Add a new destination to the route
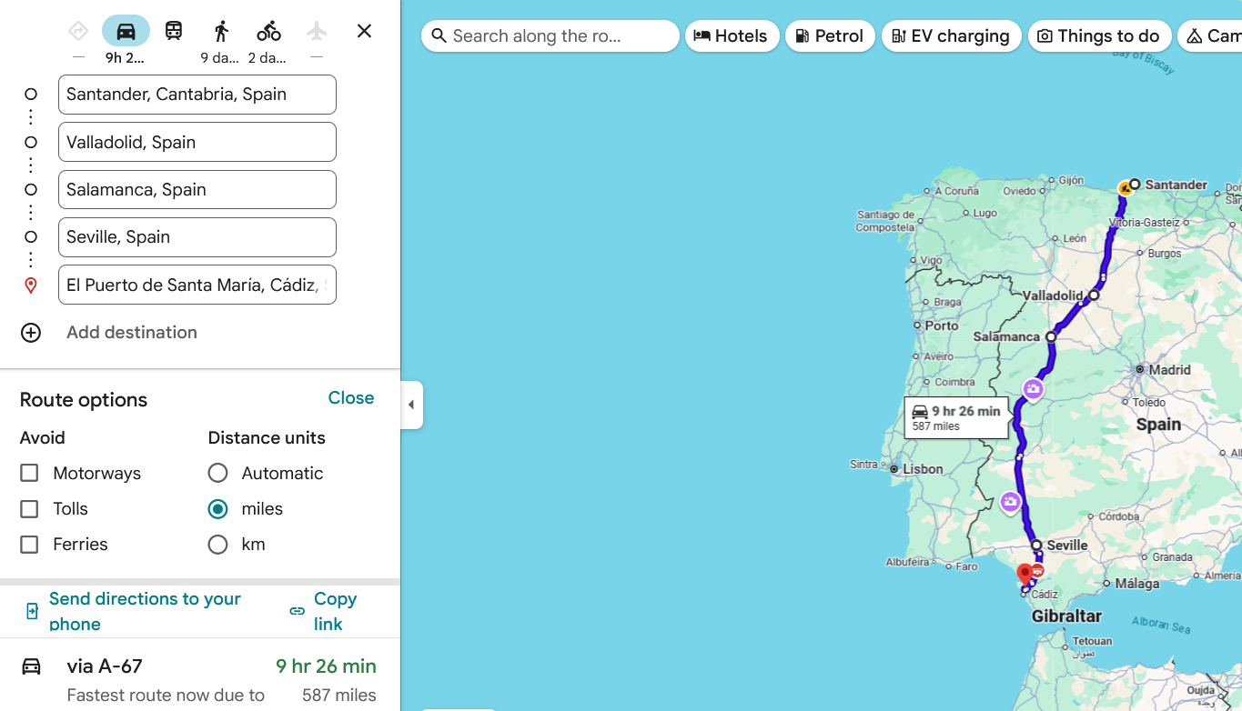 (131, 332)
